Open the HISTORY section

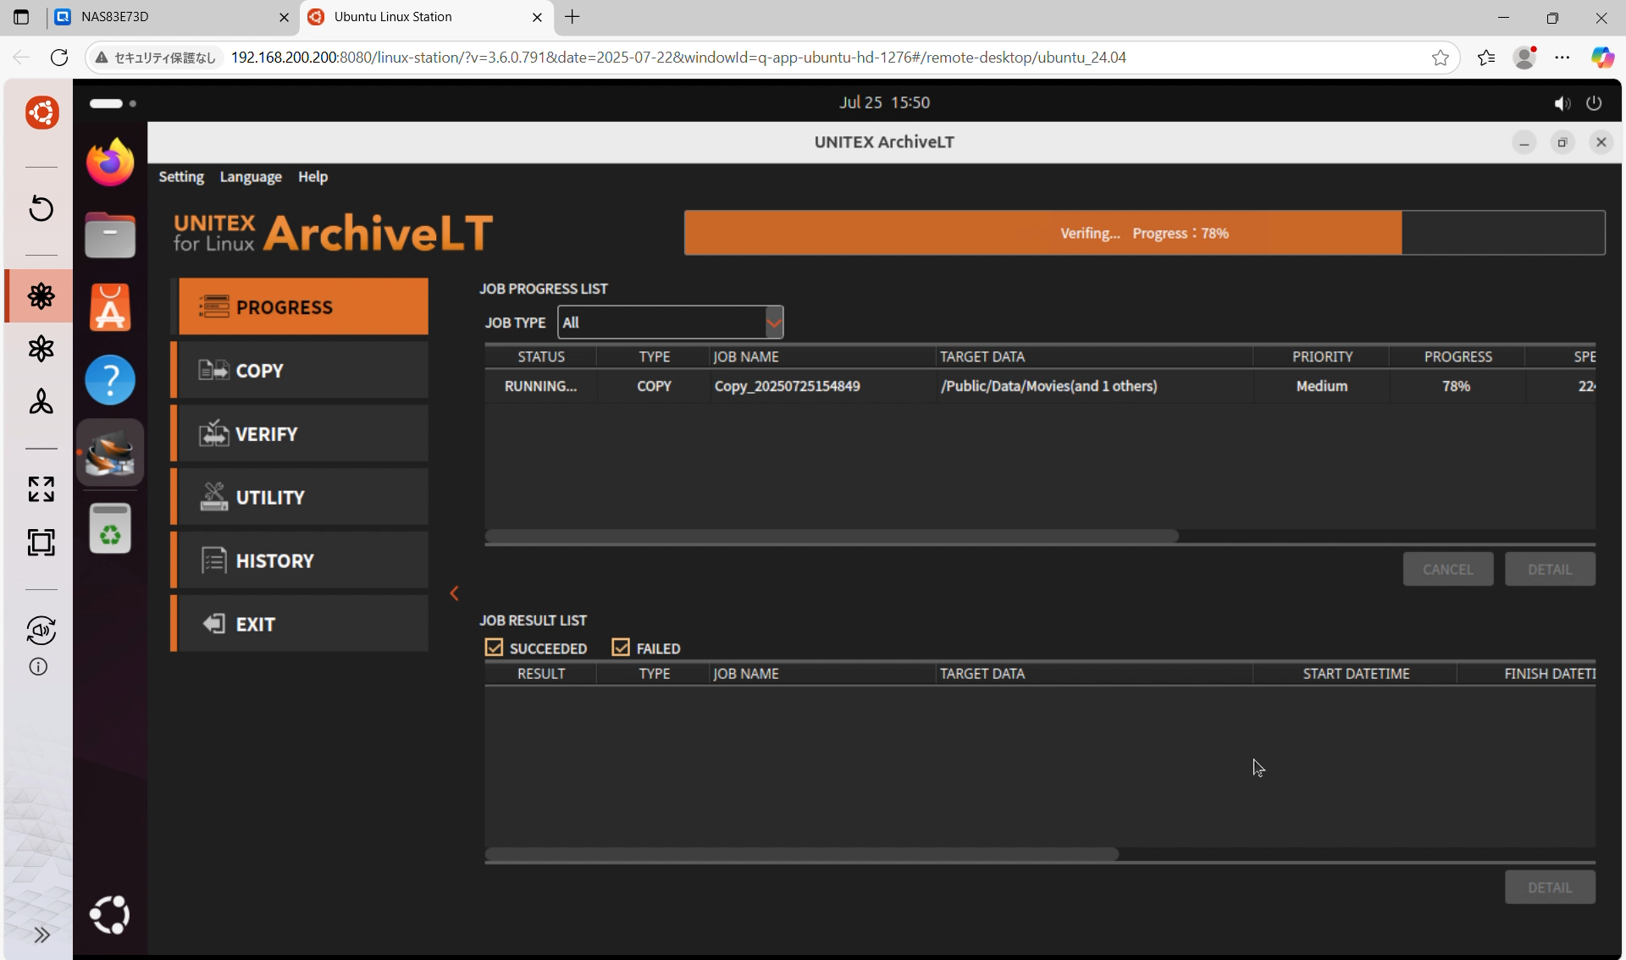coord(301,560)
